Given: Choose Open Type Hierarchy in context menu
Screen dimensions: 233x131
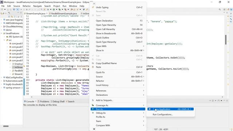Looking at the screenshot, I should (118, 25).
